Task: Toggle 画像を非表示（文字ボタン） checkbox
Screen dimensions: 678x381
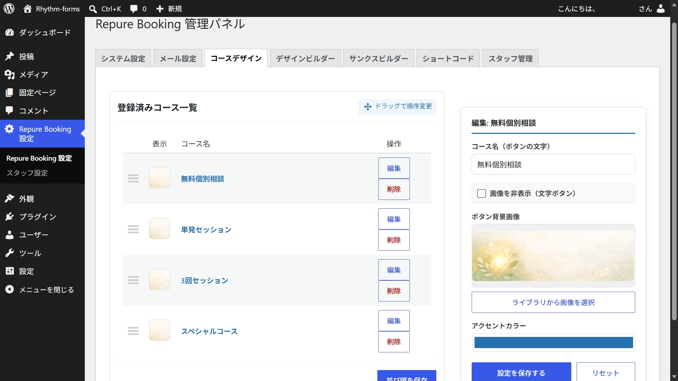Action: tap(482, 194)
